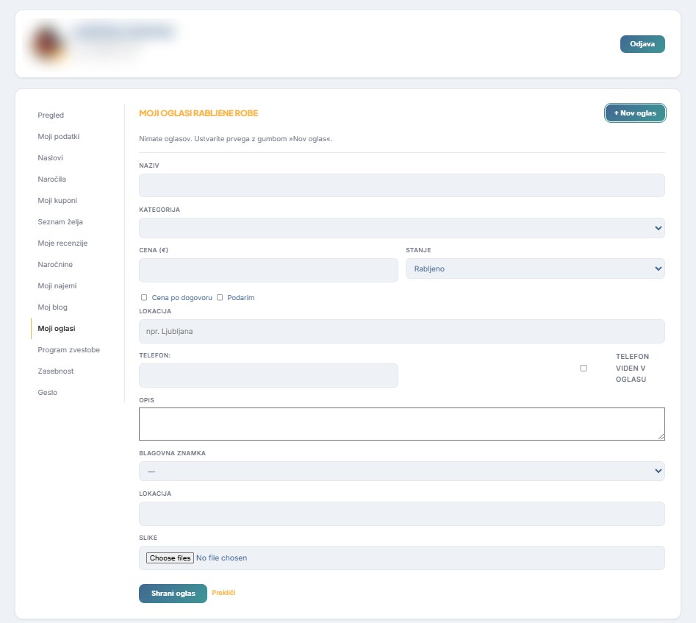This screenshot has width=696, height=623.
Task: Select Naslovi from the account menu
Action: point(50,157)
